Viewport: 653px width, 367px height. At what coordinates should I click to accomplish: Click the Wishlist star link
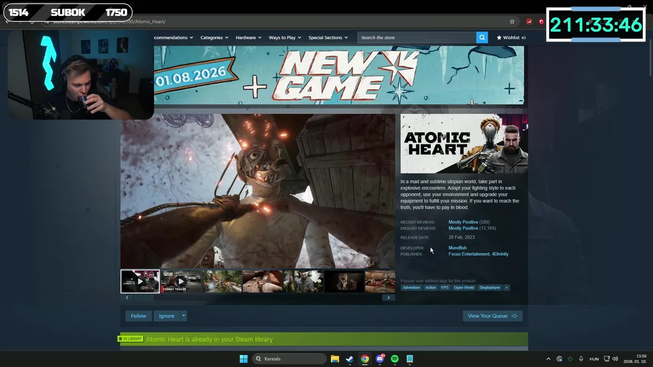tap(511, 37)
